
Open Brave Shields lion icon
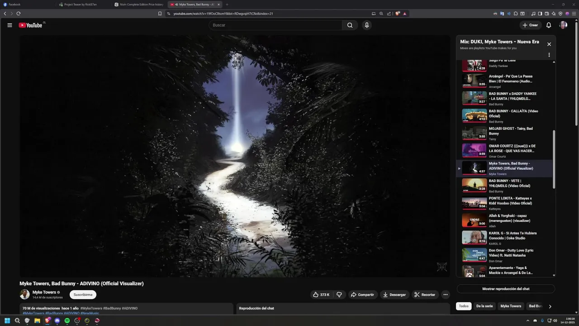[x=398, y=14]
